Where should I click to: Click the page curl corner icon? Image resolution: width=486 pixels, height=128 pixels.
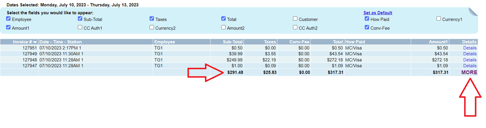[x=473, y=12]
